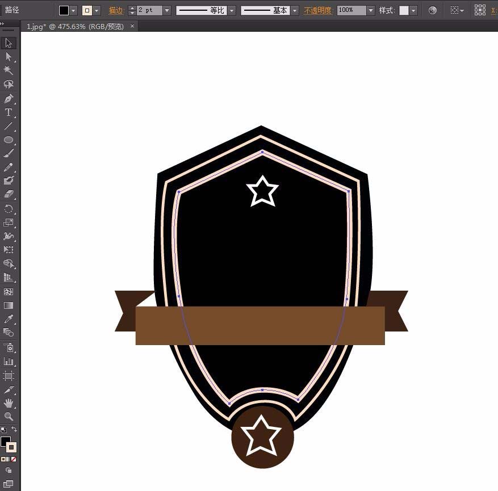Choose the Ellipse shape tool
The image size is (498, 491).
(9, 140)
